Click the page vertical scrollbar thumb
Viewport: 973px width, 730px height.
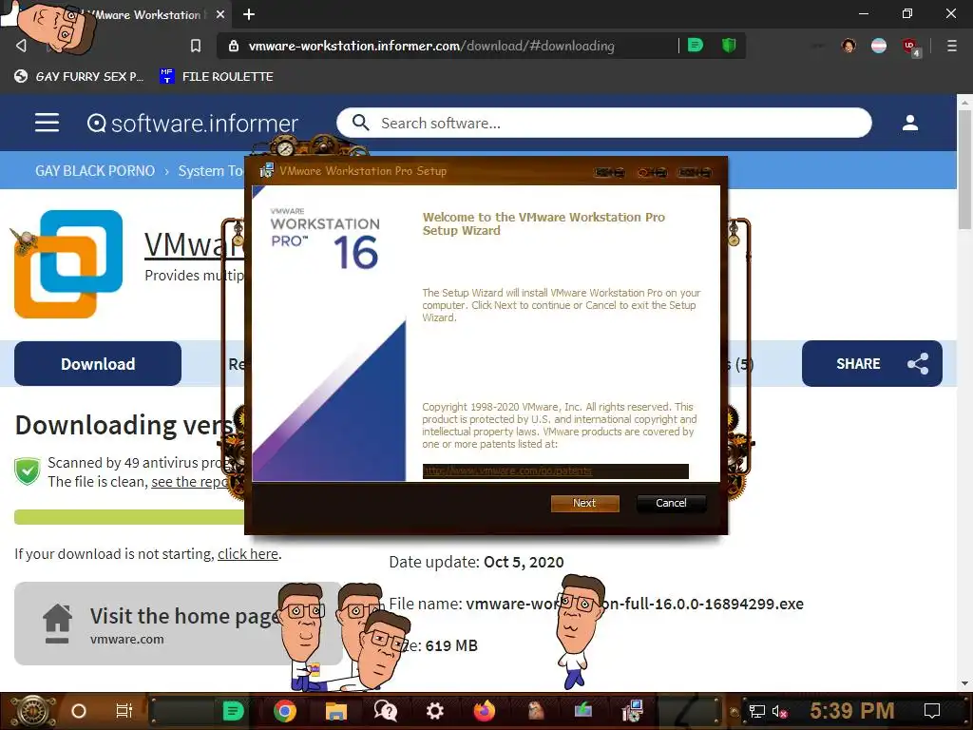[964, 169]
